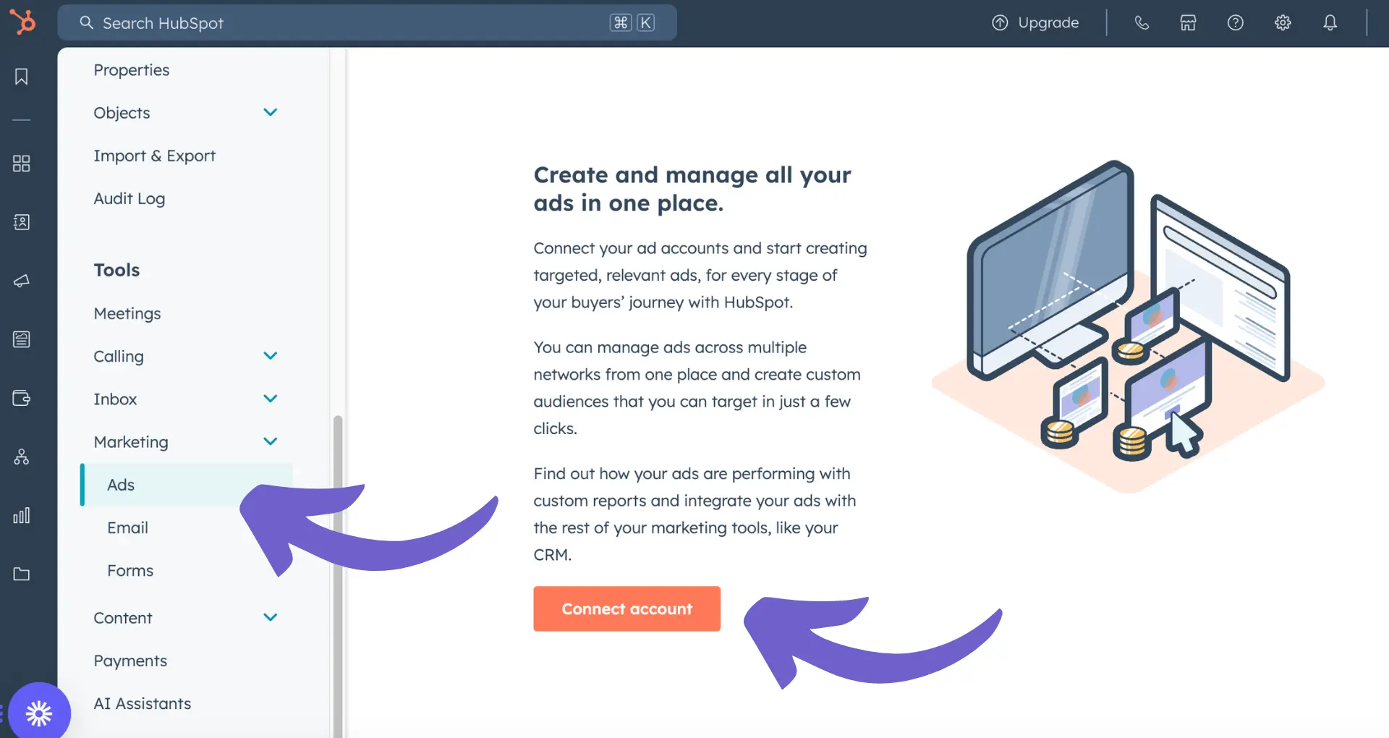Open the Help question mark icon

(1236, 22)
